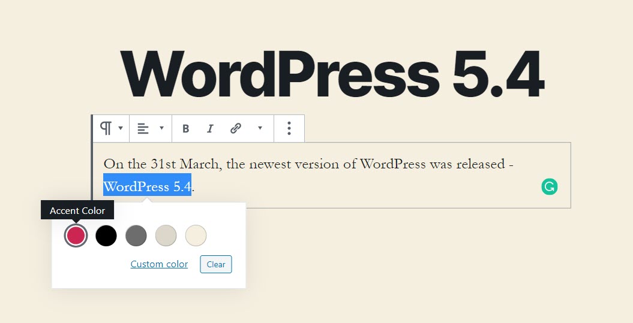Open more rich text controls dropdown

[x=260, y=128]
